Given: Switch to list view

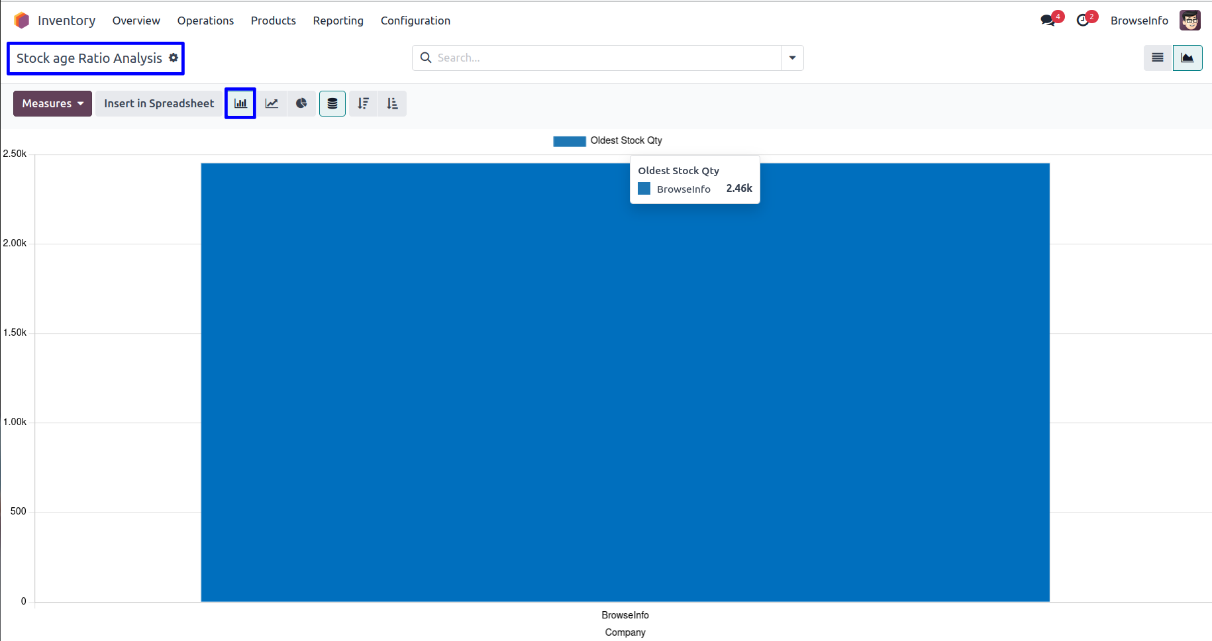Looking at the screenshot, I should (x=1158, y=58).
